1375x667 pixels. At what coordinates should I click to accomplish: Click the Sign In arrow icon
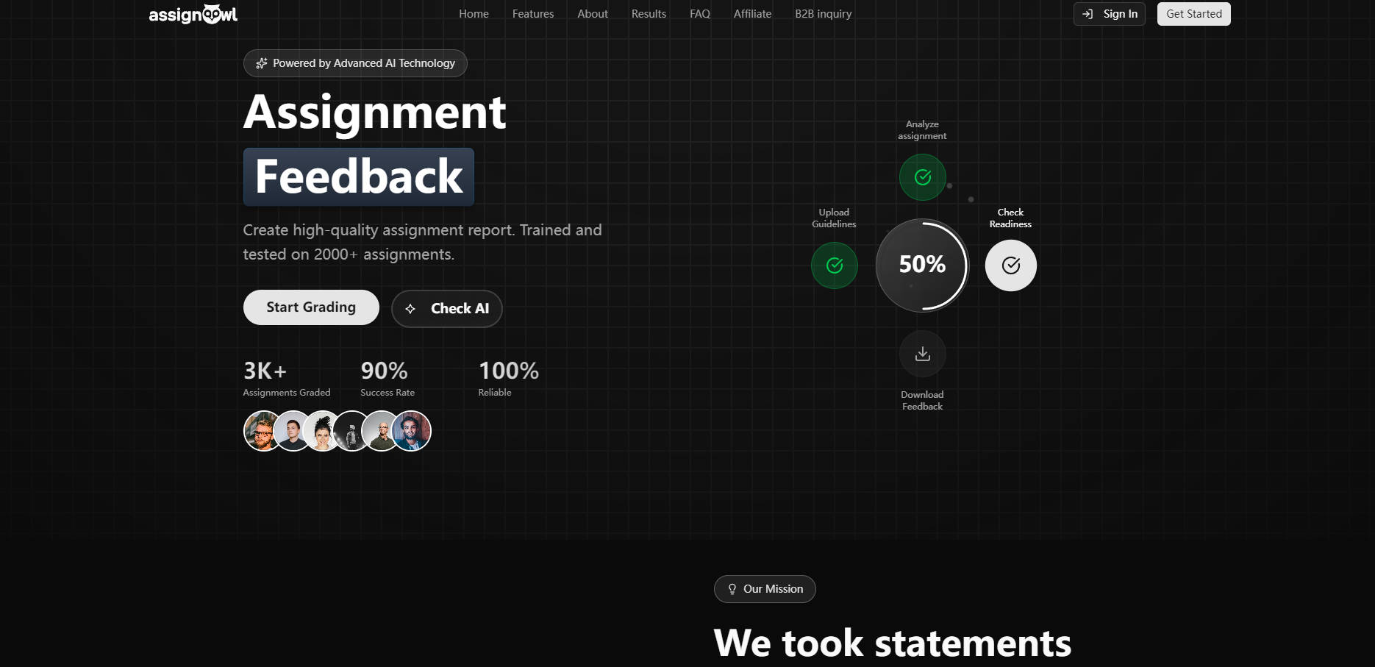click(1087, 14)
